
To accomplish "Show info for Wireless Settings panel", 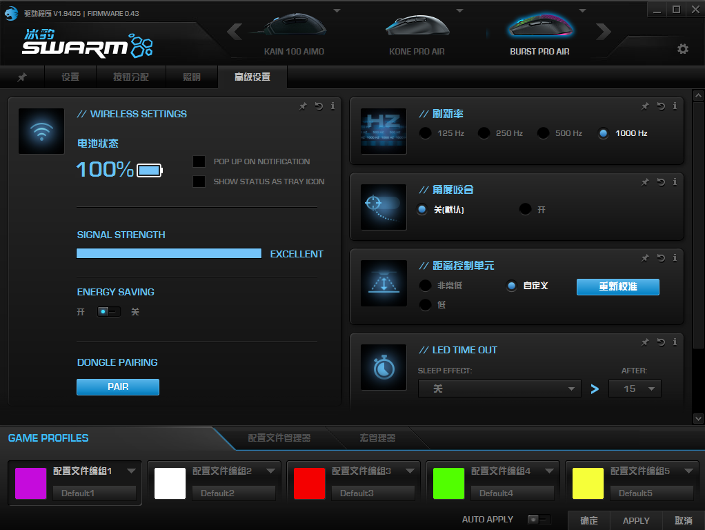I will click(x=332, y=106).
